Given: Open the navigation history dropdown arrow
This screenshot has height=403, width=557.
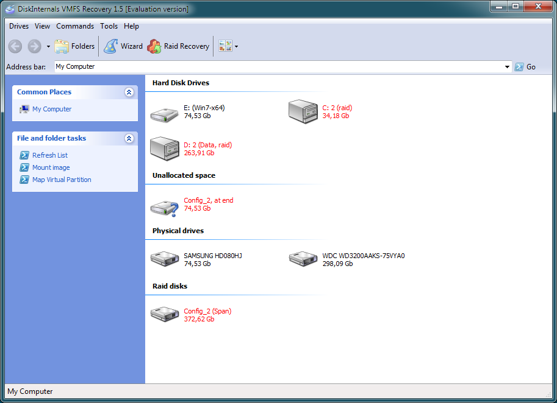Looking at the screenshot, I should (48, 46).
